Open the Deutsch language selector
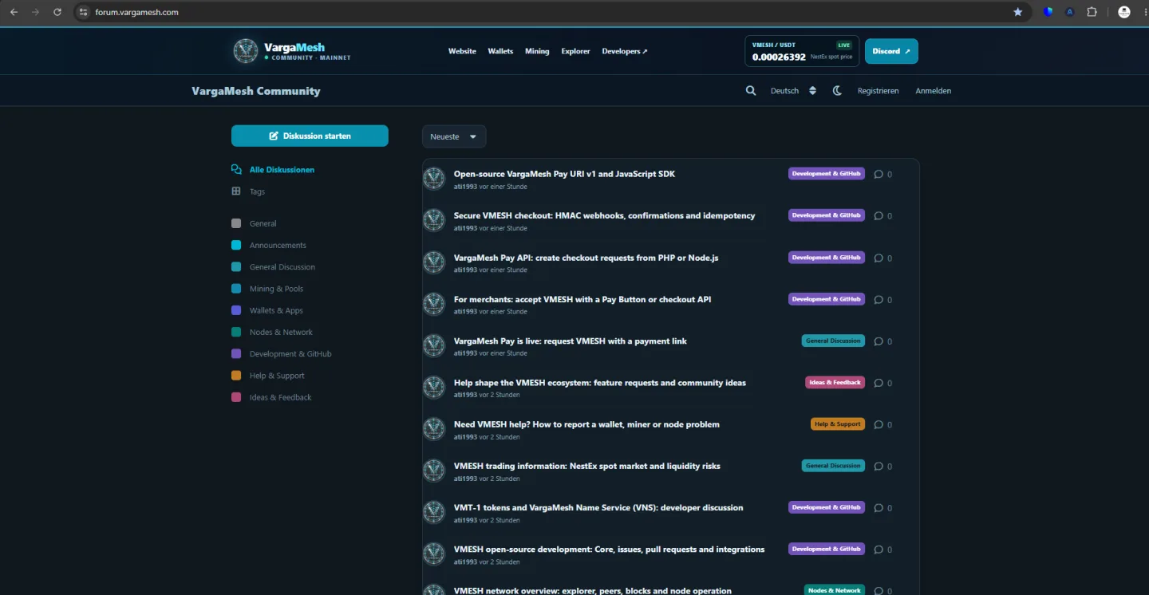This screenshot has width=1149, height=595. (793, 91)
